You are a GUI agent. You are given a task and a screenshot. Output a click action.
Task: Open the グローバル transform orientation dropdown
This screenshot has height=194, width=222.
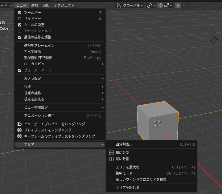[x=130, y=6]
